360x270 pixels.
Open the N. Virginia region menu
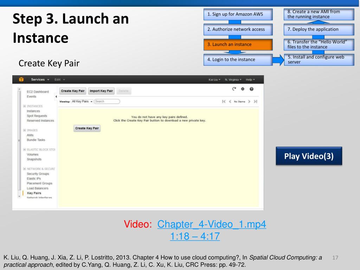[x=232, y=79]
